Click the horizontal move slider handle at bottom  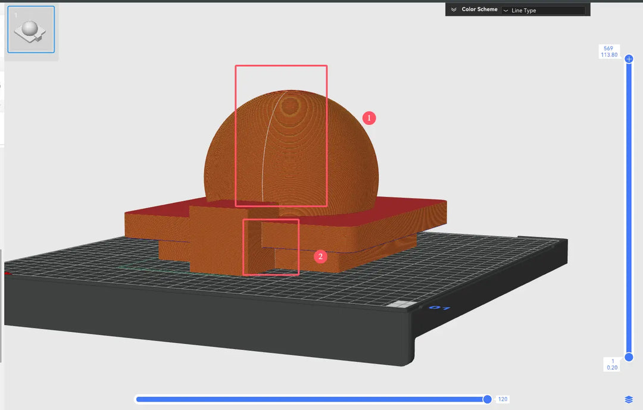click(486, 399)
